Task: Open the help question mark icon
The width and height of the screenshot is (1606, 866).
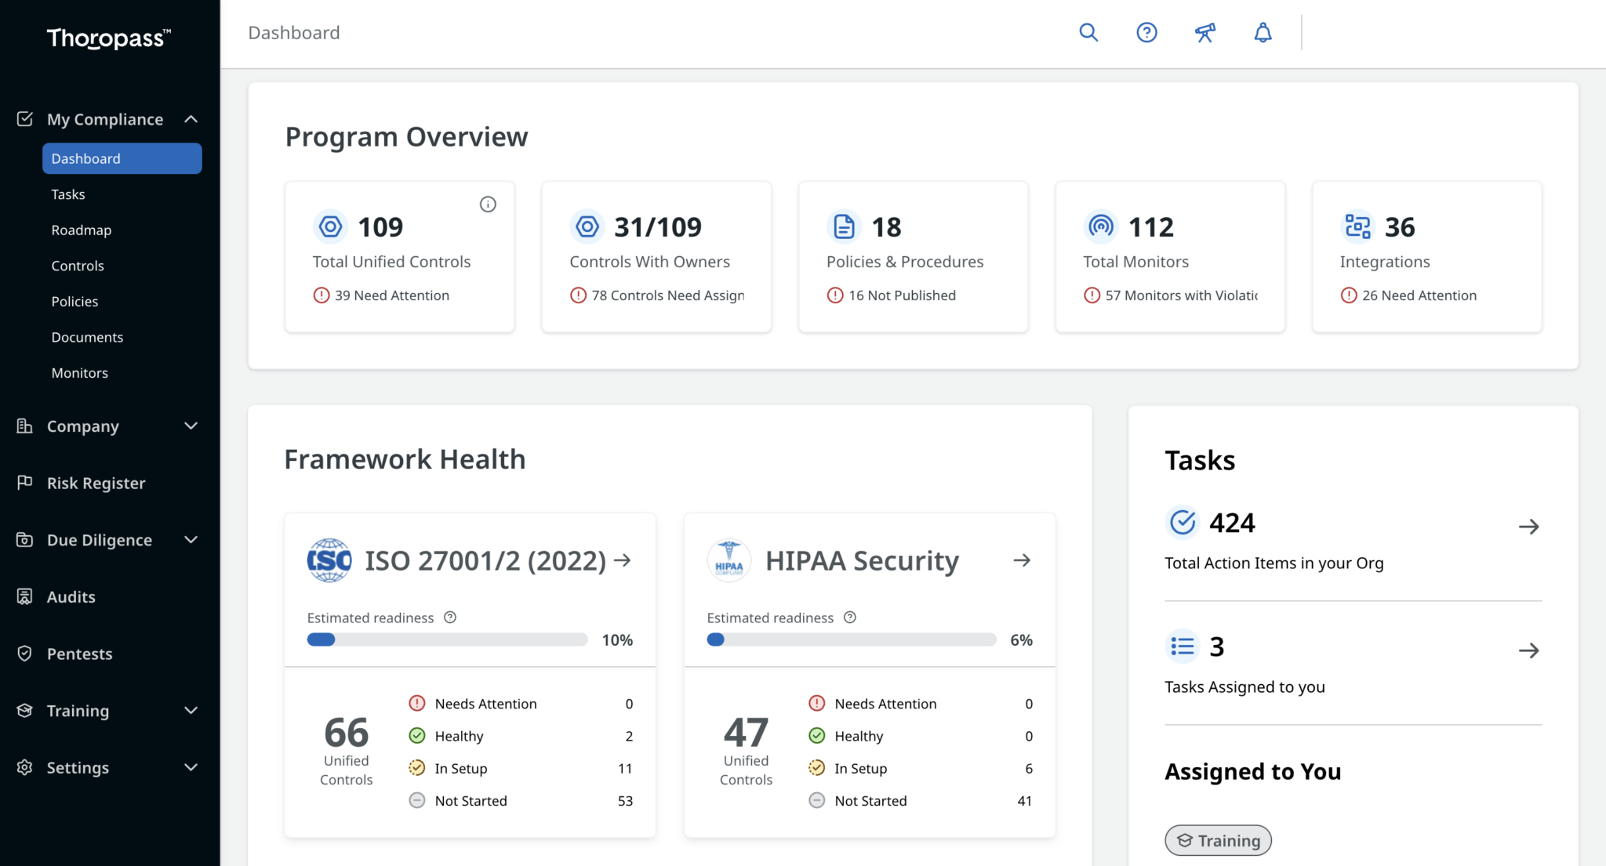Action: pos(1146,32)
